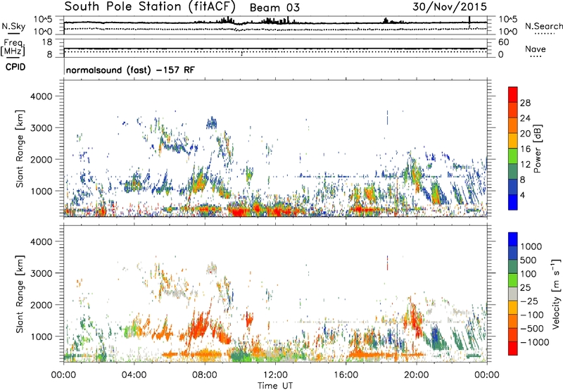The width and height of the screenshot is (563, 390).
Task: Click "4000" tick on power panel
Action: [42, 96]
